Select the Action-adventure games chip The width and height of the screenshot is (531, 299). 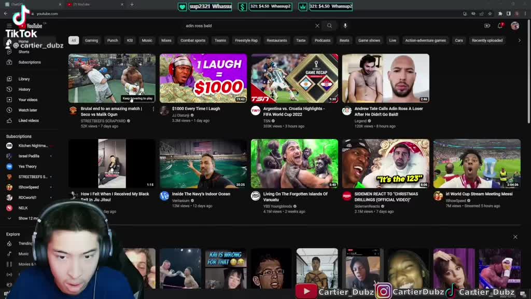pyautogui.click(x=425, y=40)
